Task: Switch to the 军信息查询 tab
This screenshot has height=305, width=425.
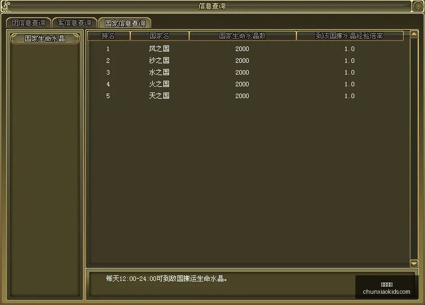Action: (x=74, y=23)
